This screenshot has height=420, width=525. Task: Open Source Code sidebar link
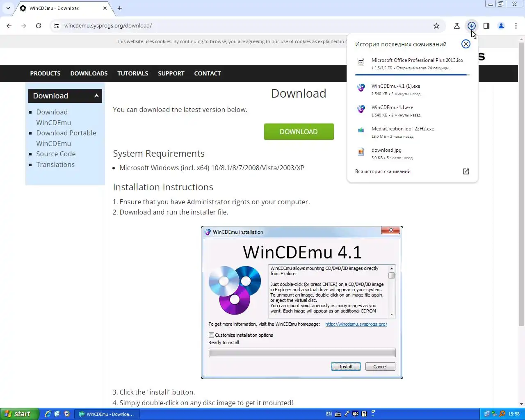pos(56,154)
